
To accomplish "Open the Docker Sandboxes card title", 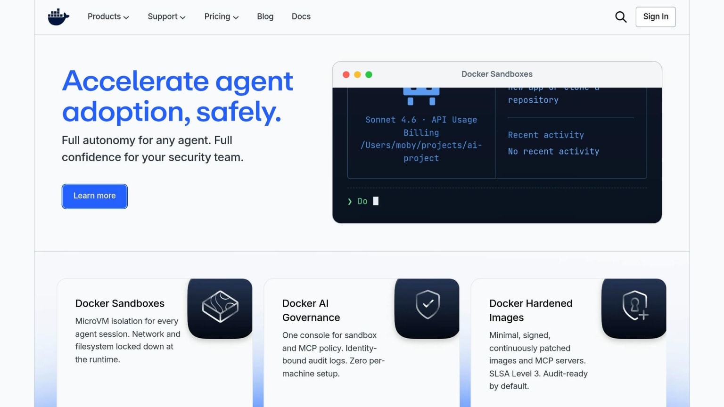I will [x=120, y=303].
